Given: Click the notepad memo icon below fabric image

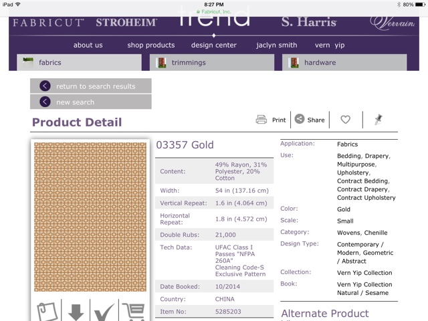Looking at the screenshot, I should point(47,312).
